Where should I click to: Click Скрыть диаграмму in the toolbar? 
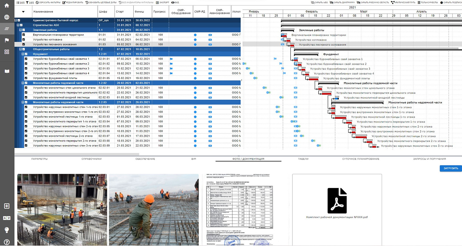coord(342,3)
